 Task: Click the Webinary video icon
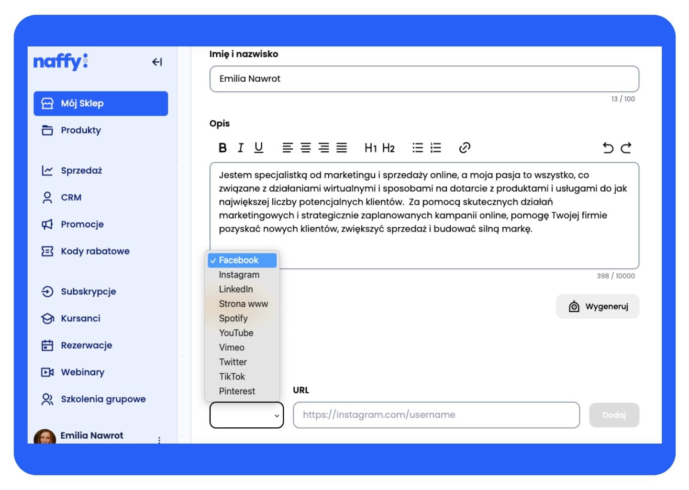(x=47, y=372)
